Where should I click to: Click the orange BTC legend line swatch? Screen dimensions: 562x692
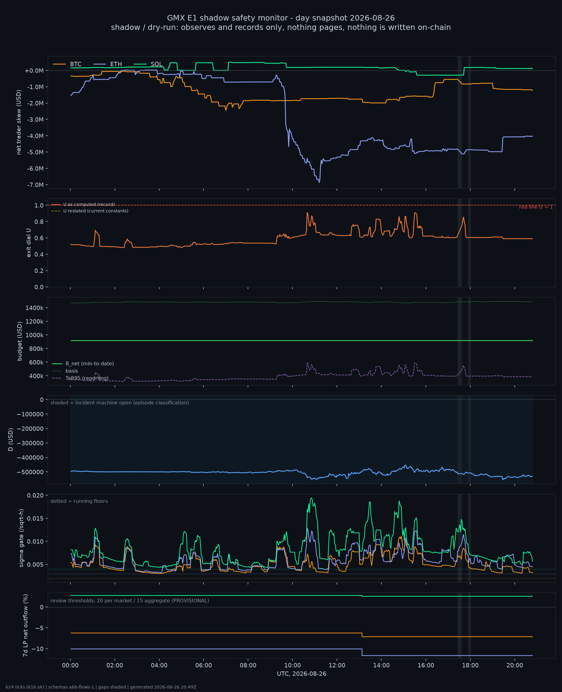coord(59,64)
